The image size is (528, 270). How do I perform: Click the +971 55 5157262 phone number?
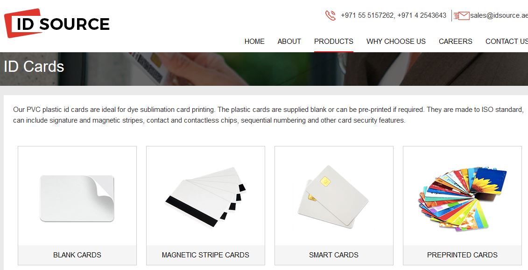coord(367,15)
